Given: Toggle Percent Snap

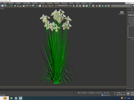Looking at the screenshot, I should 49,6.
